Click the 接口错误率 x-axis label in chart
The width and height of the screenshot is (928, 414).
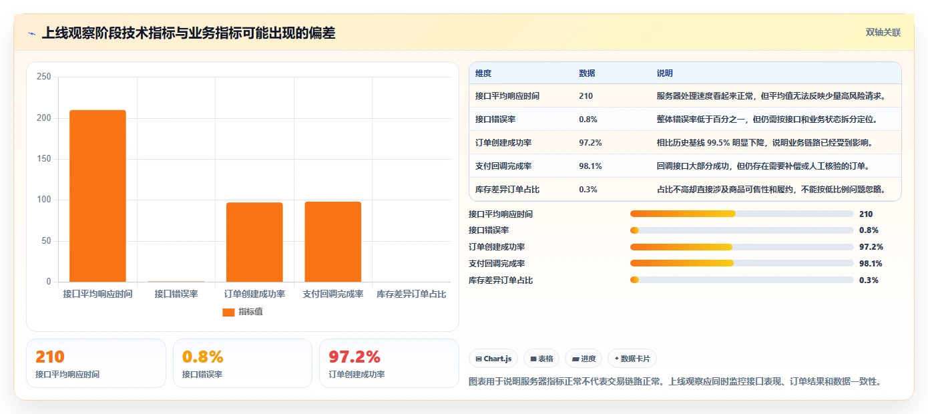(176, 294)
